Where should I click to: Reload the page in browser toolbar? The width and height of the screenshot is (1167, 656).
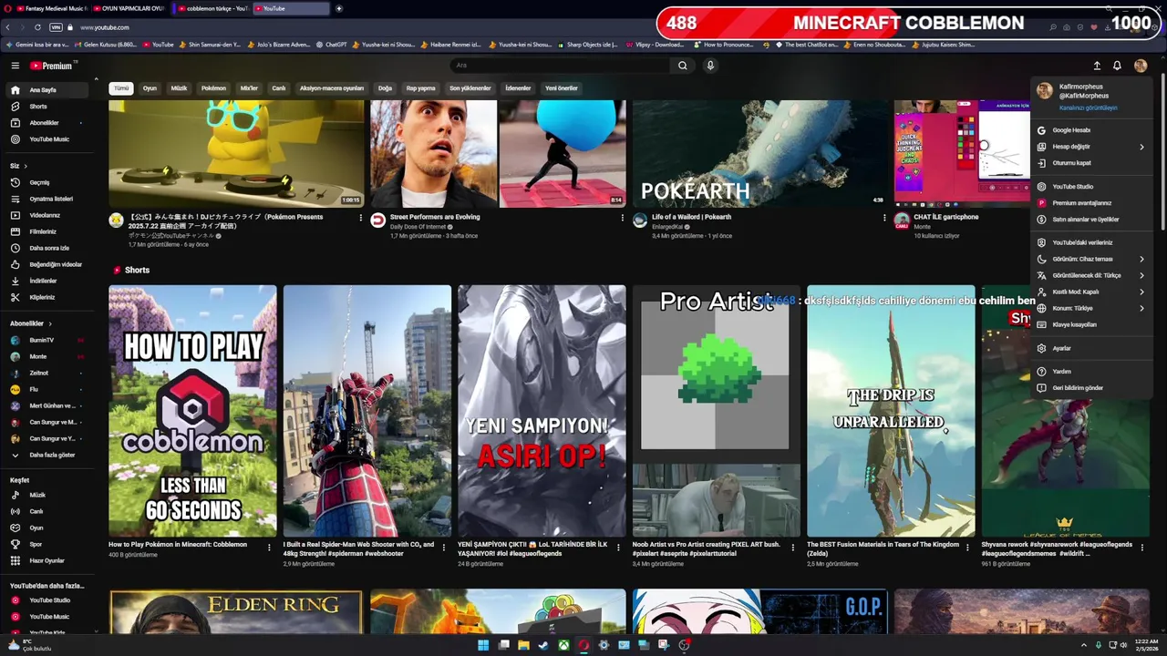[37, 27]
